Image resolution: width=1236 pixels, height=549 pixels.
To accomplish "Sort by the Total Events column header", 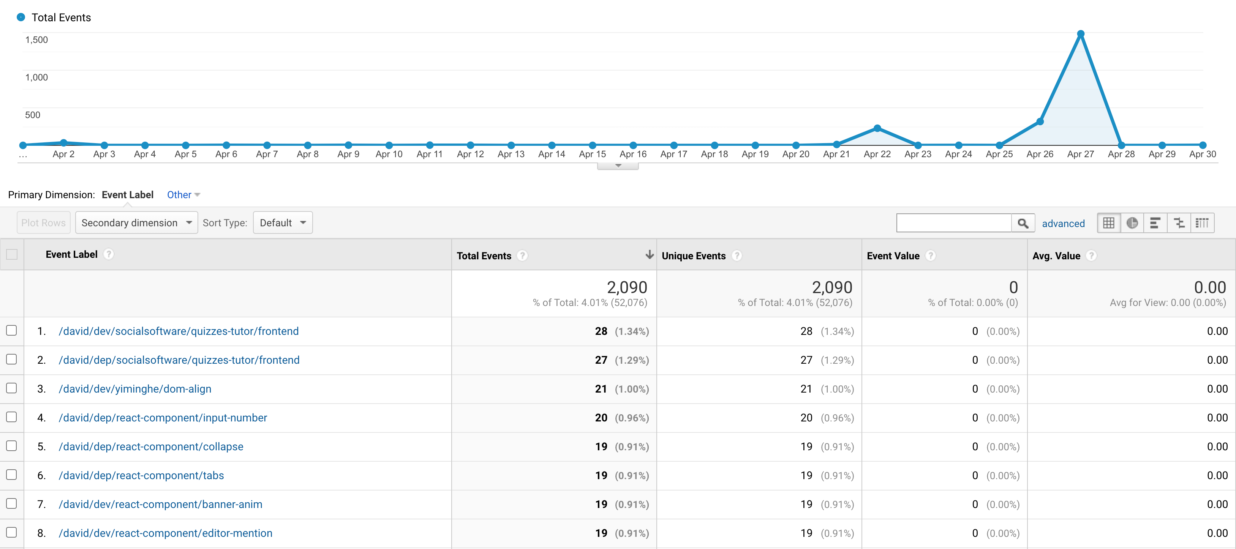I will tap(484, 256).
